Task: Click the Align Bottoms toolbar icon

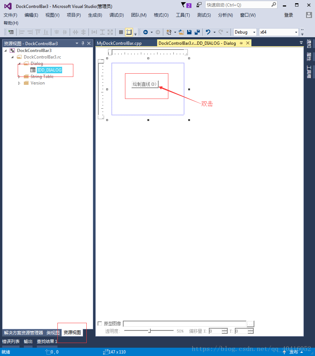Action: [46, 32]
